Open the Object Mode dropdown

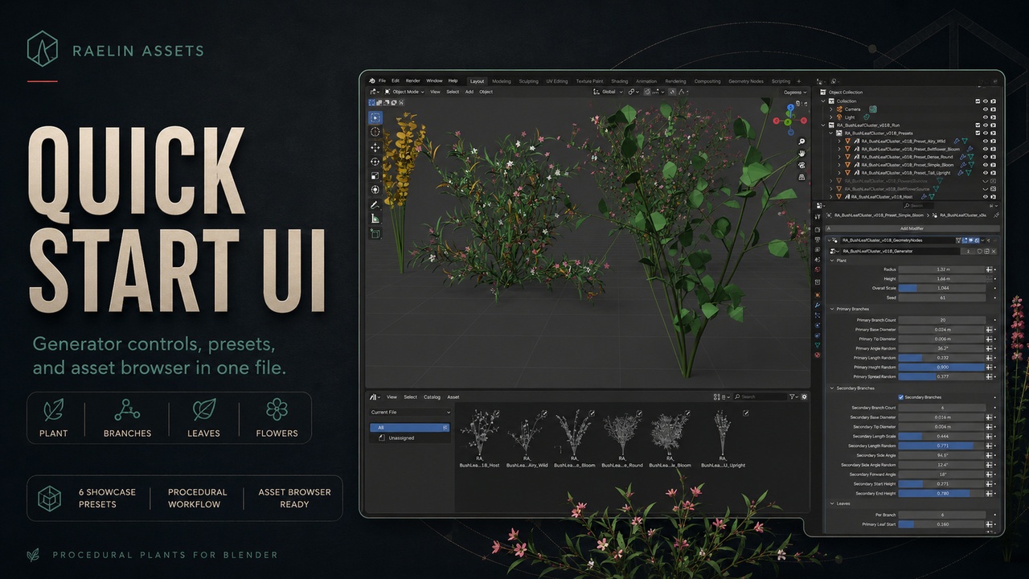(x=404, y=92)
